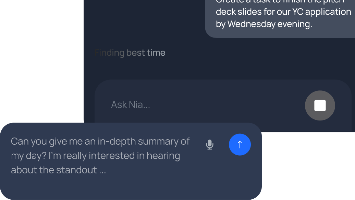Click the microphone icon for voice input
The width and height of the screenshot is (355, 200).
(210, 145)
